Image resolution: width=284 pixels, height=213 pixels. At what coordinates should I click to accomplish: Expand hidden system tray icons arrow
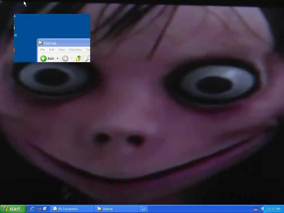(x=263, y=209)
